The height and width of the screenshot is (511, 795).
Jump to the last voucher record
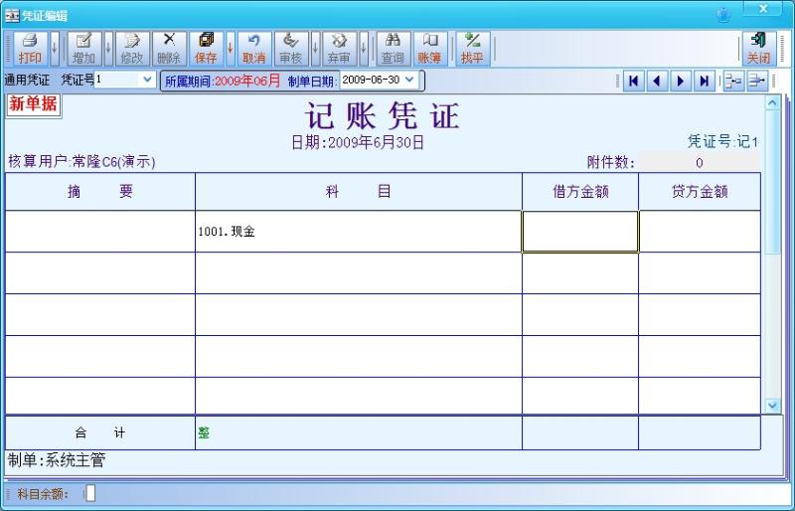[704, 82]
